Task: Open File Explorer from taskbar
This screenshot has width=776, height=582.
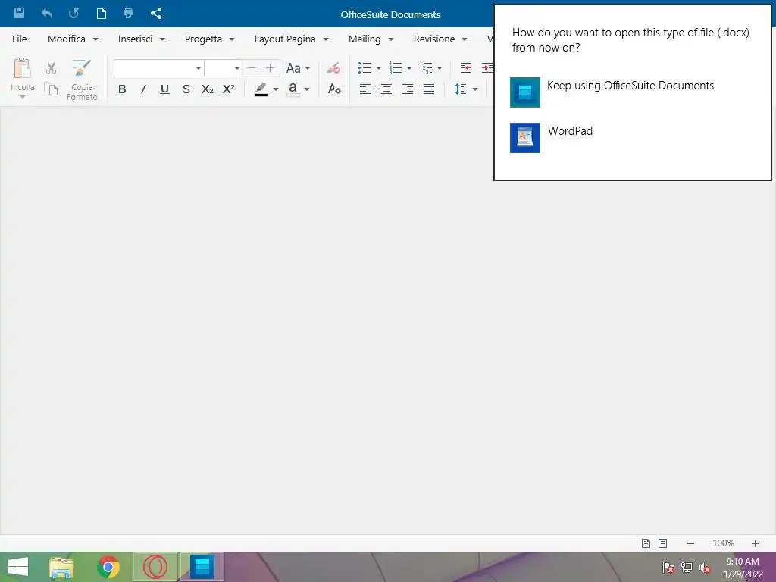Action: (61, 567)
